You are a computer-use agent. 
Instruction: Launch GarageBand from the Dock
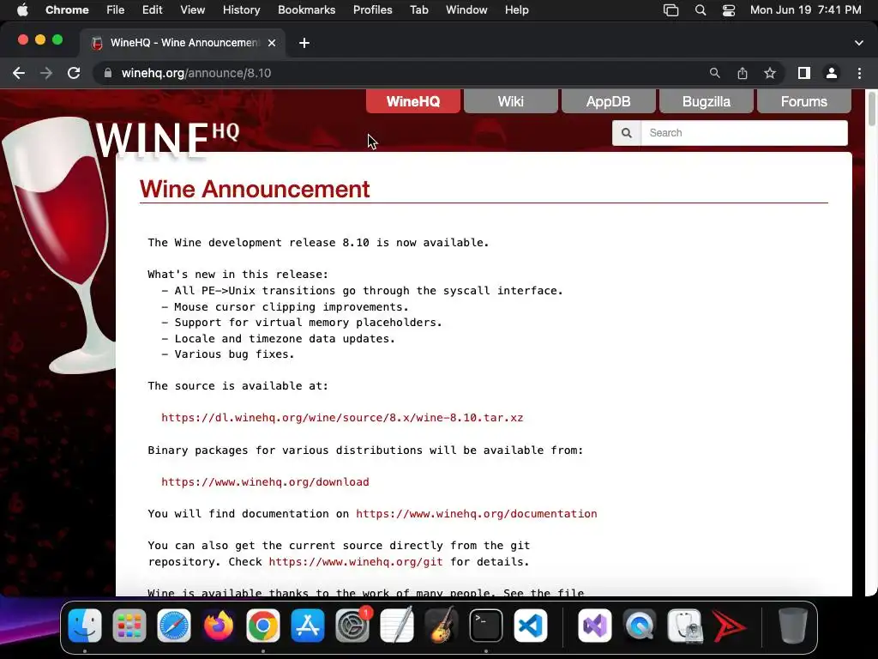pyautogui.click(x=442, y=626)
